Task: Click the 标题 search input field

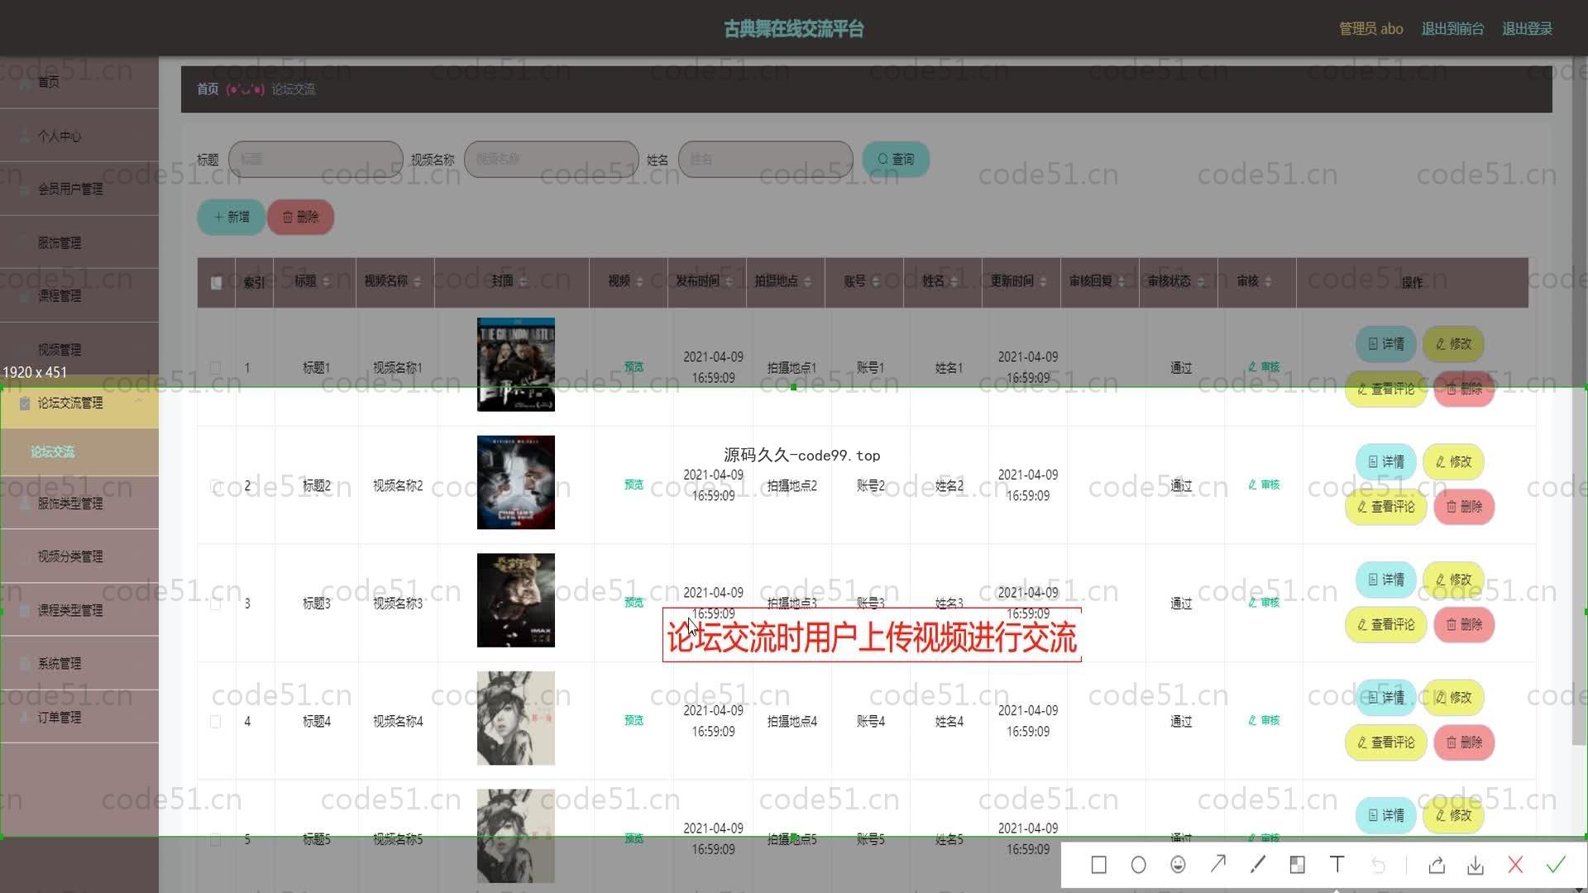Action: pyautogui.click(x=316, y=159)
